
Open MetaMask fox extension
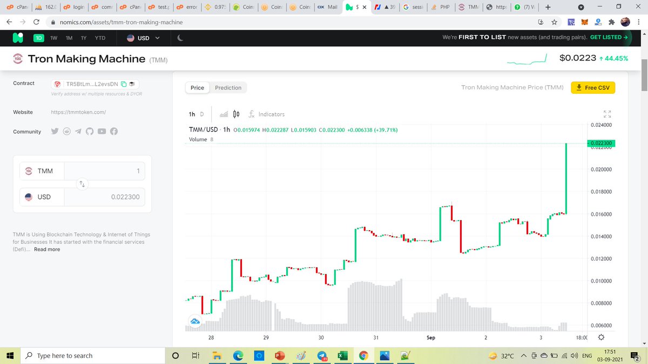click(x=585, y=22)
